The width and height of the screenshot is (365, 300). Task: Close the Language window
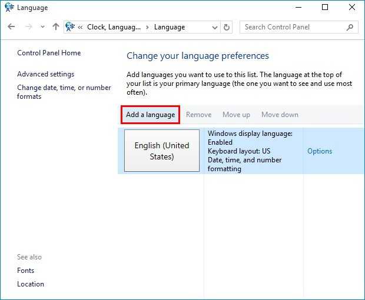352,7
